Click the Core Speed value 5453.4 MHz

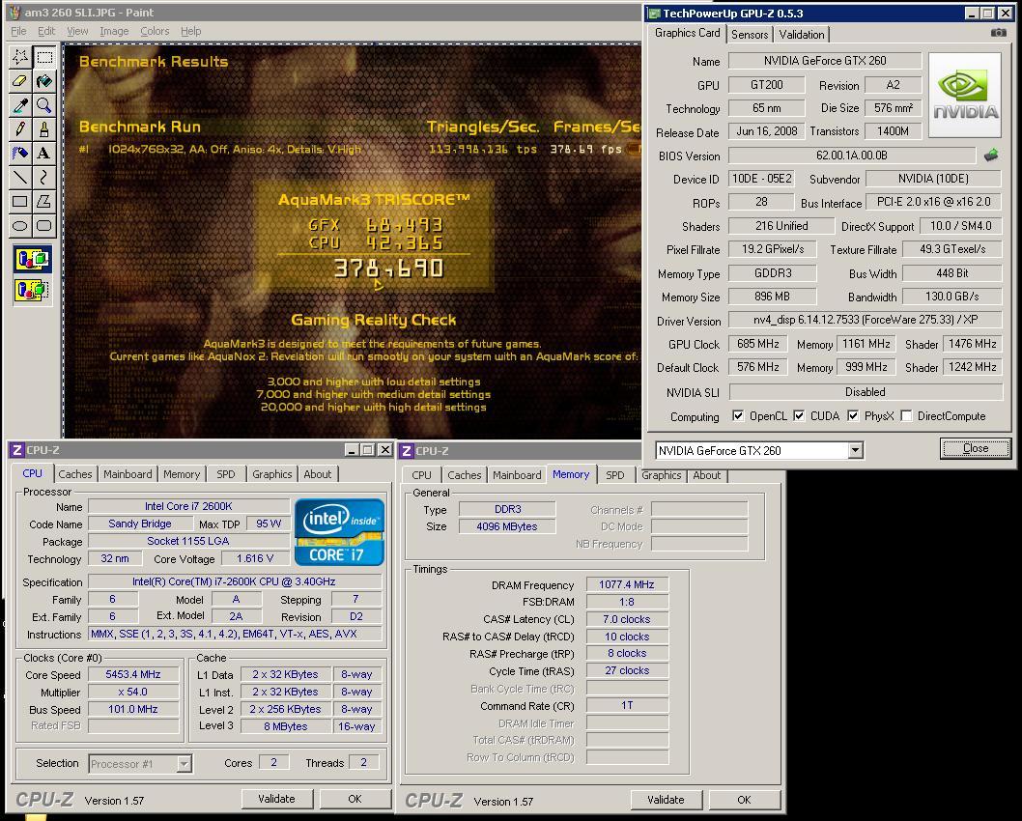133,674
